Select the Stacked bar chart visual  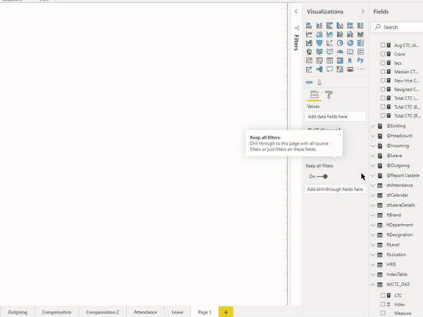click(309, 25)
